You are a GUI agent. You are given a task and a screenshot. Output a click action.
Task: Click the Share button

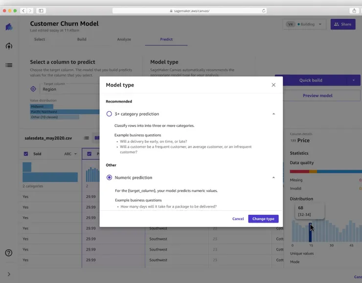tap(343, 24)
